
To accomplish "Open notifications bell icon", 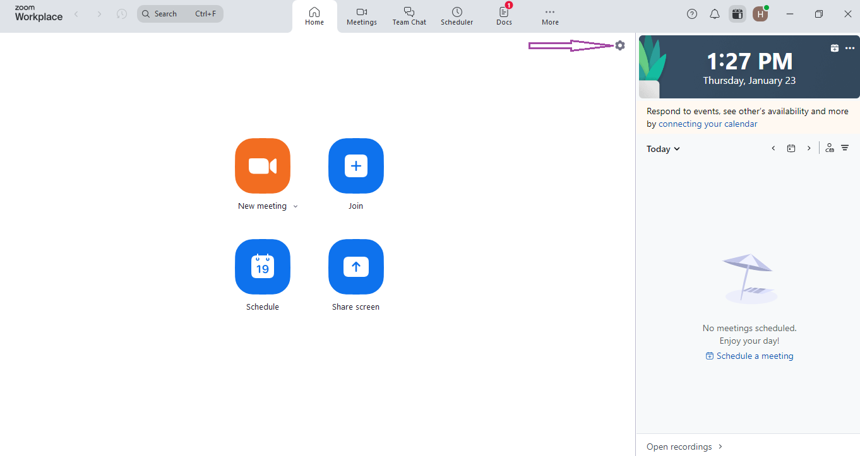I will [x=715, y=14].
